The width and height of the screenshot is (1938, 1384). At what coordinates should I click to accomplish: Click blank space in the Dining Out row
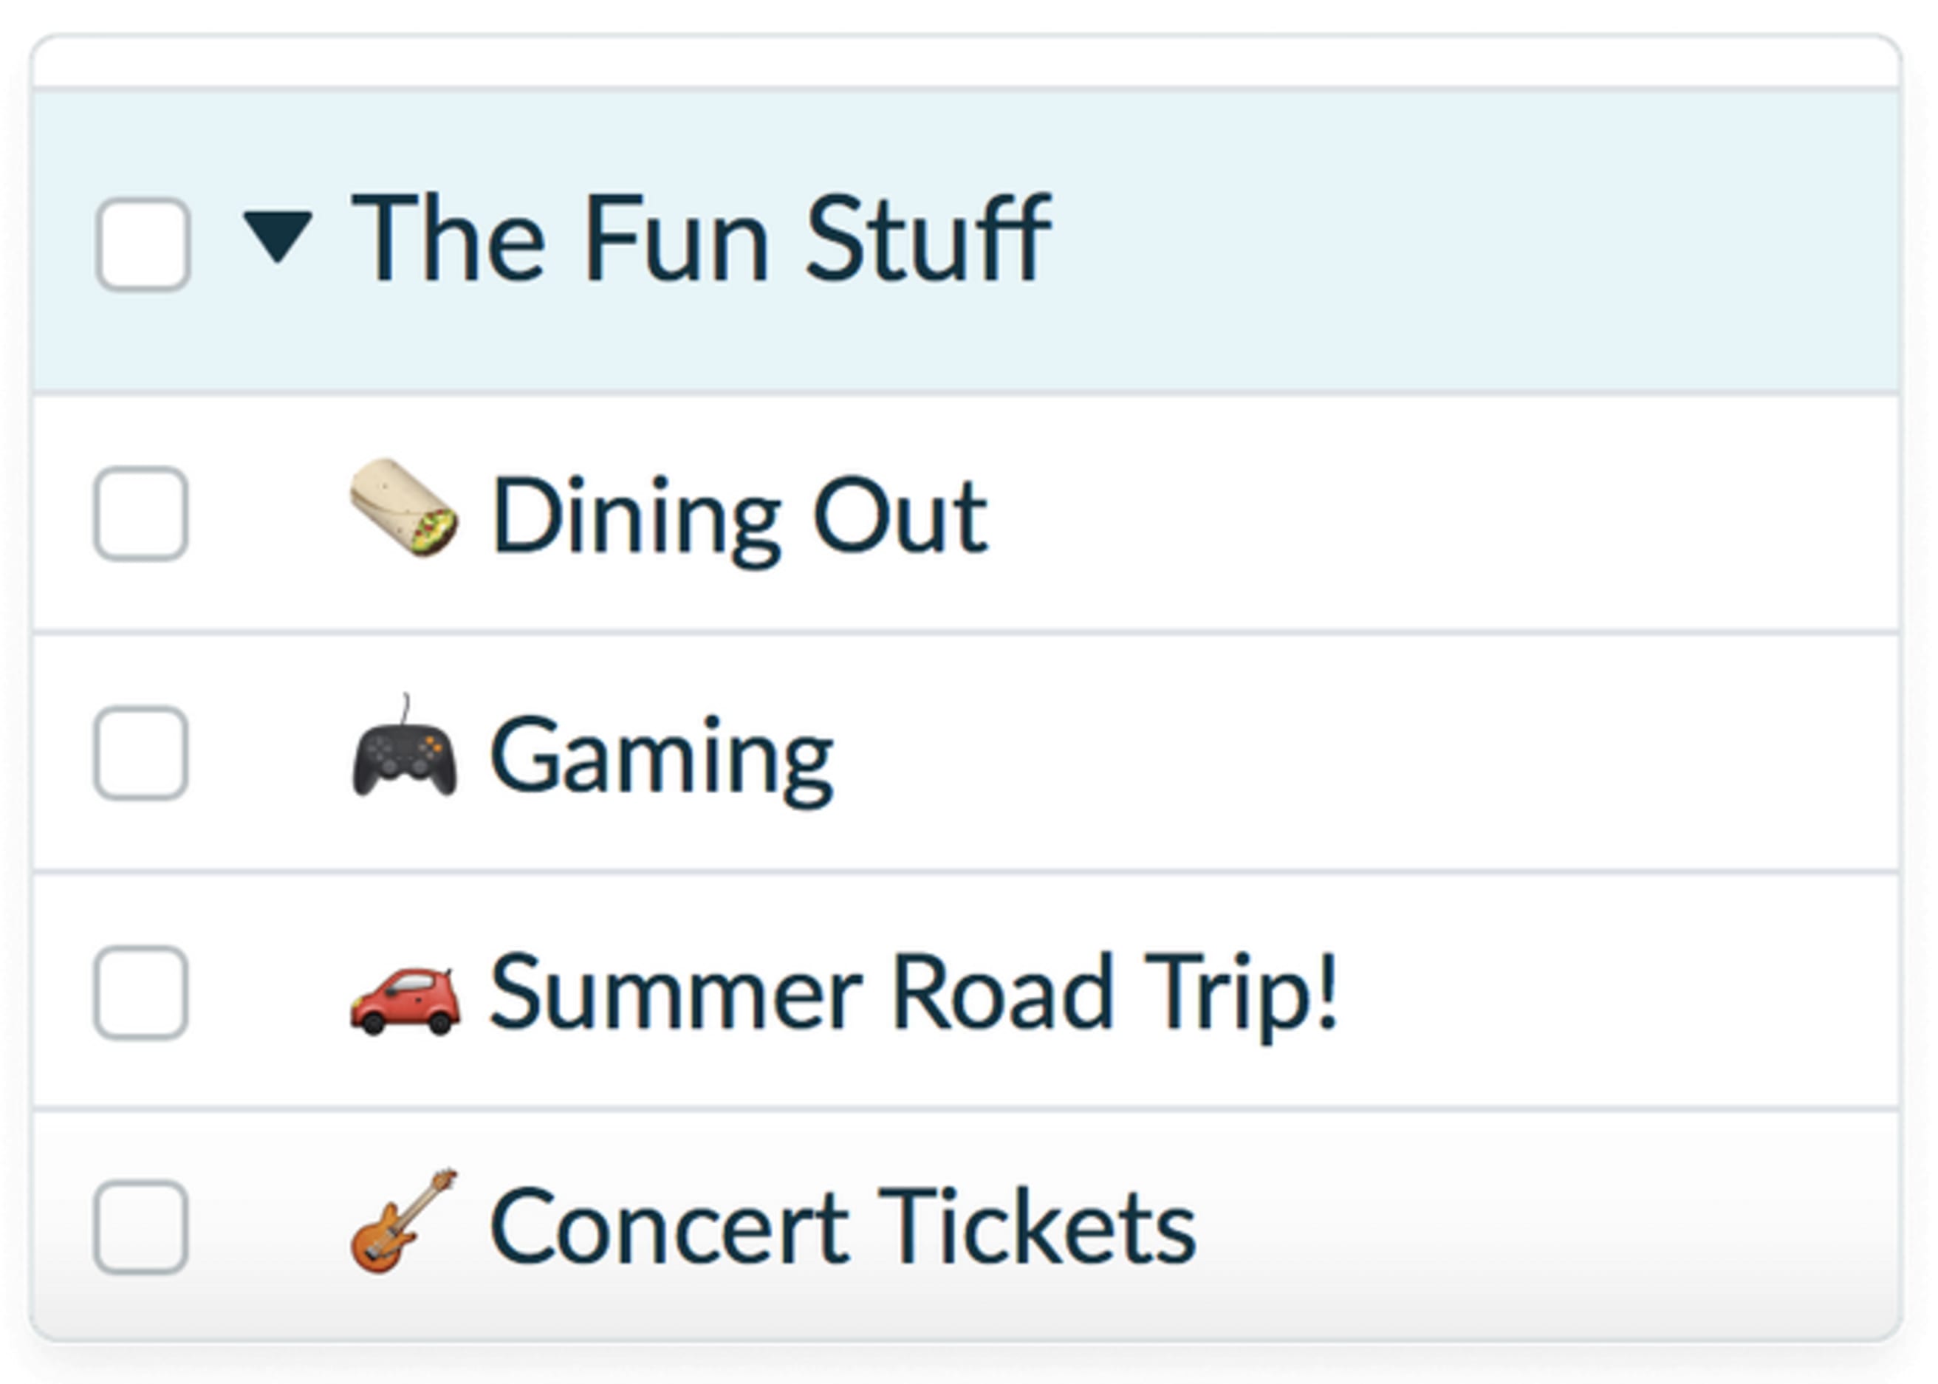(x=1449, y=514)
